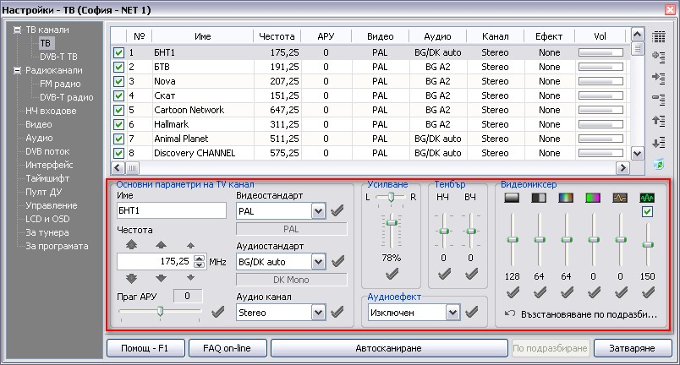Click frequency spinner up arrow

coord(199,258)
